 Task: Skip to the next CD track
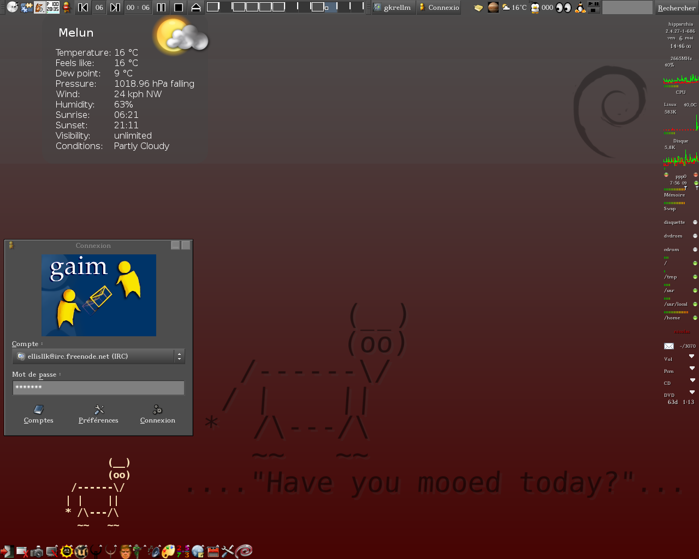coord(115,8)
